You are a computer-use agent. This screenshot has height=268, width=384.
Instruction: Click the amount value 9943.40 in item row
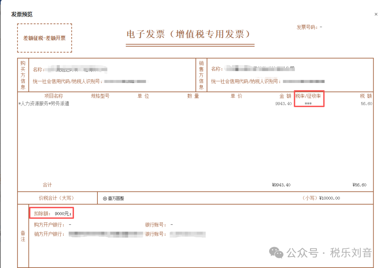[283, 104]
